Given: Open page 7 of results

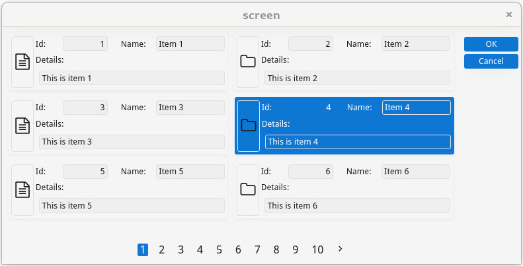Looking at the screenshot, I should (x=257, y=249).
